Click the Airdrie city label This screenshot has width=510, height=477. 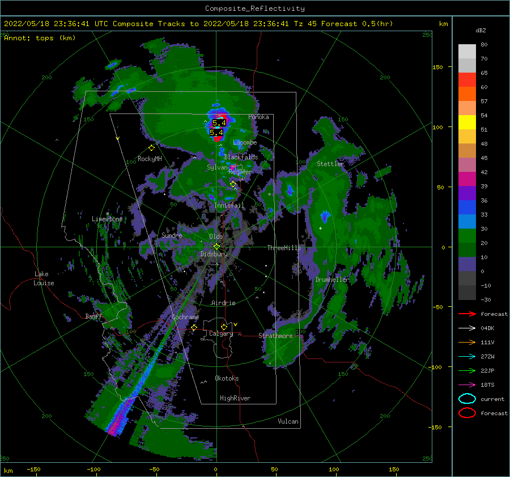tap(223, 303)
